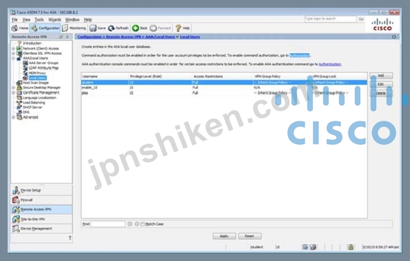Open the Wizards menu
This screenshot has width=410, height=261.
point(55,20)
